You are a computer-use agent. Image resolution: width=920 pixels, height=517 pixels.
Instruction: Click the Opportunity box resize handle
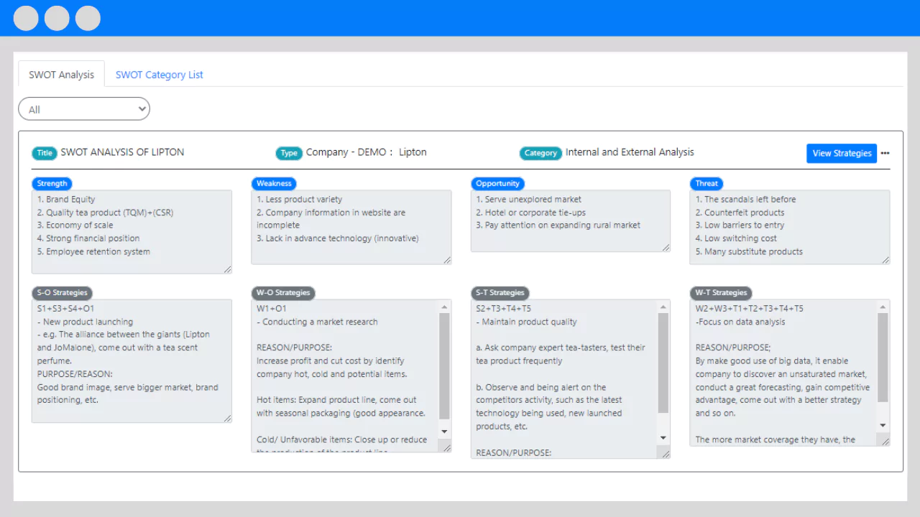[x=666, y=248]
